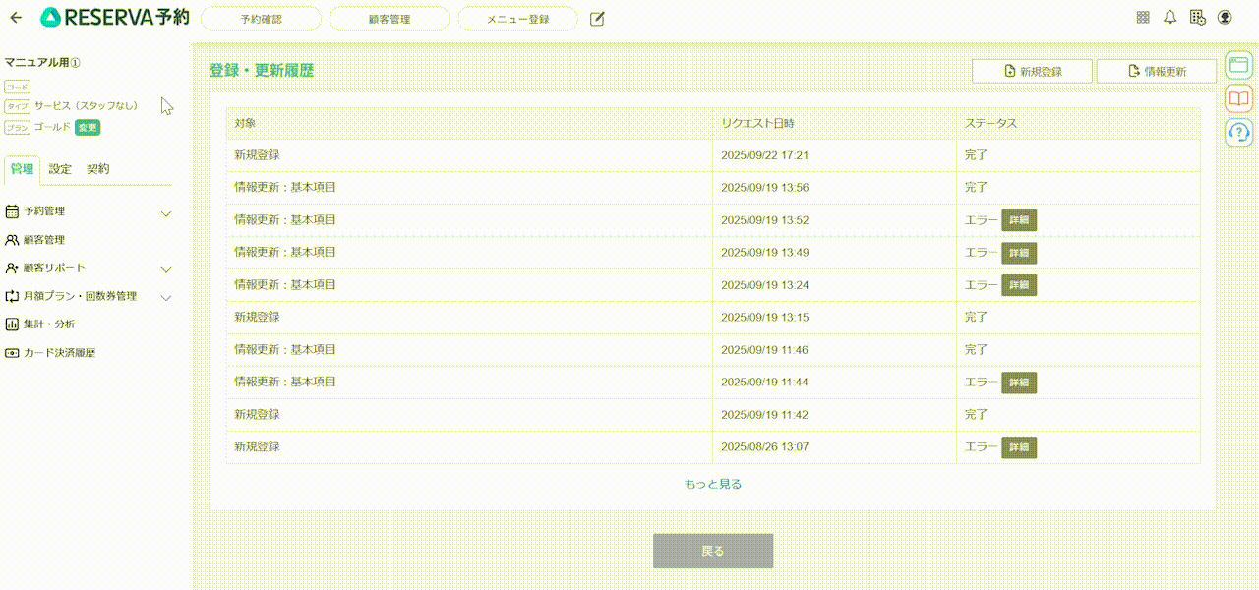Click the back arrow icon at top left

pos(16,18)
